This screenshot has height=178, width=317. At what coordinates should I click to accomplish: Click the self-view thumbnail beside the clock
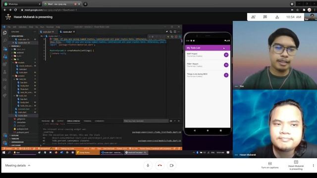[x=311, y=17]
